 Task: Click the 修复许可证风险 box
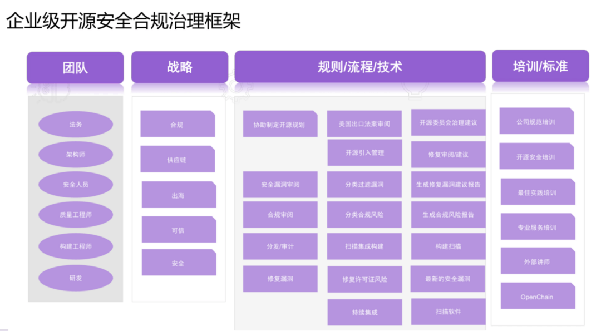(364, 279)
